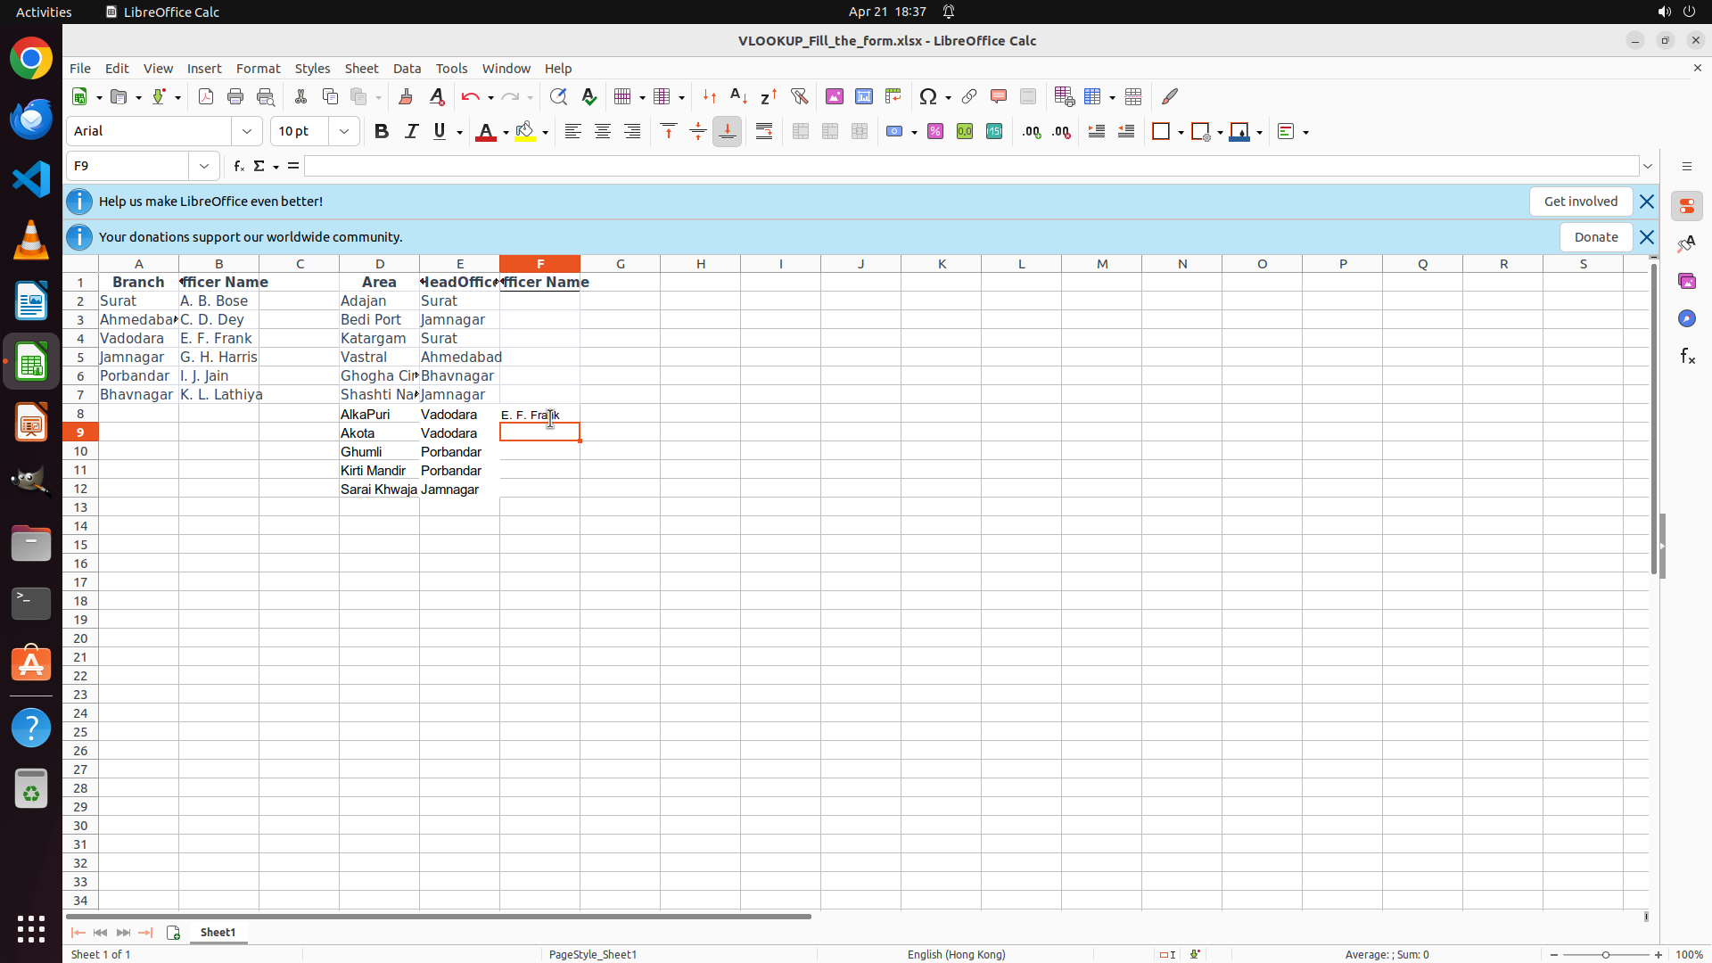Click the Insert Chart icon
The image size is (1712, 963).
863,96
